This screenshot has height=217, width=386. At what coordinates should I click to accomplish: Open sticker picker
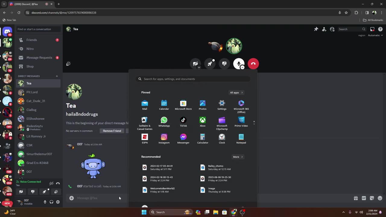(x=372, y=198)
